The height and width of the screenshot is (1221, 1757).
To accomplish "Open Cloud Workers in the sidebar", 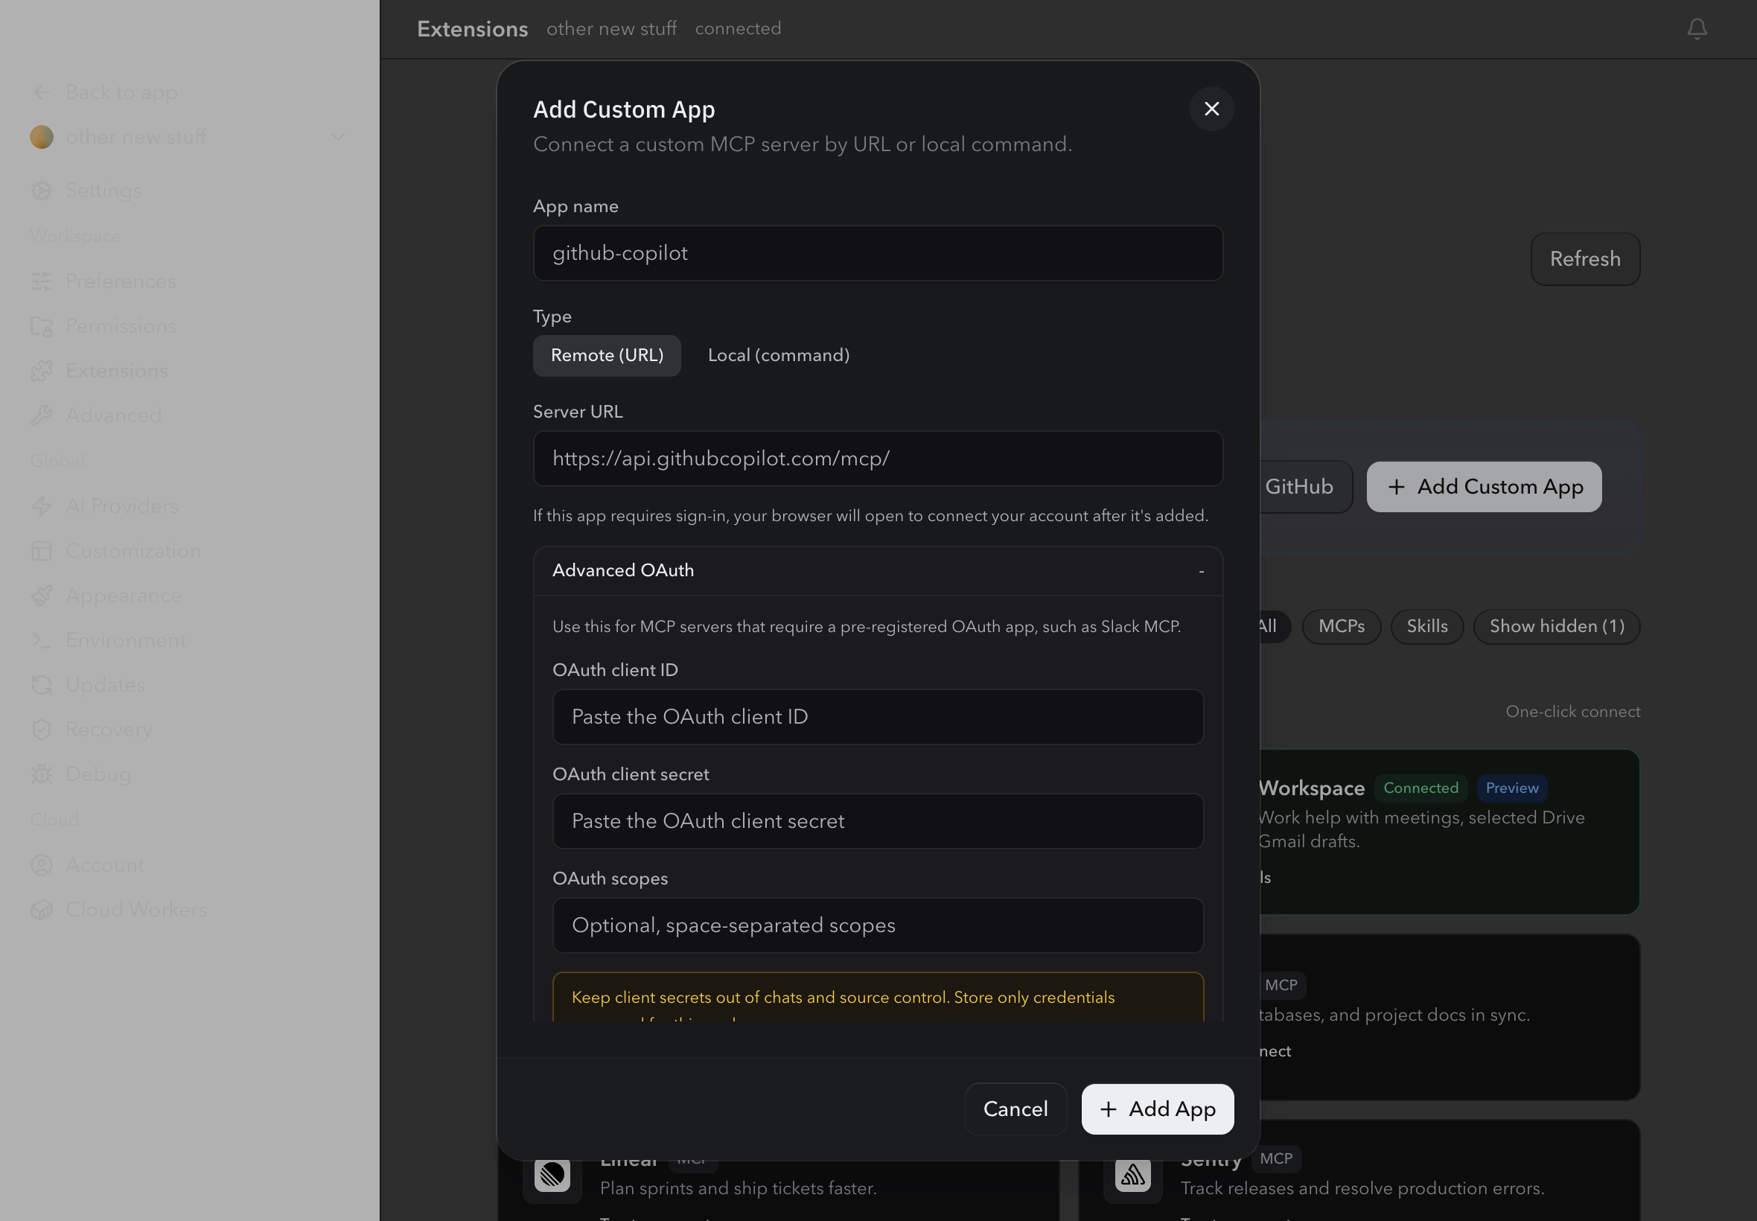I will 136,910.
